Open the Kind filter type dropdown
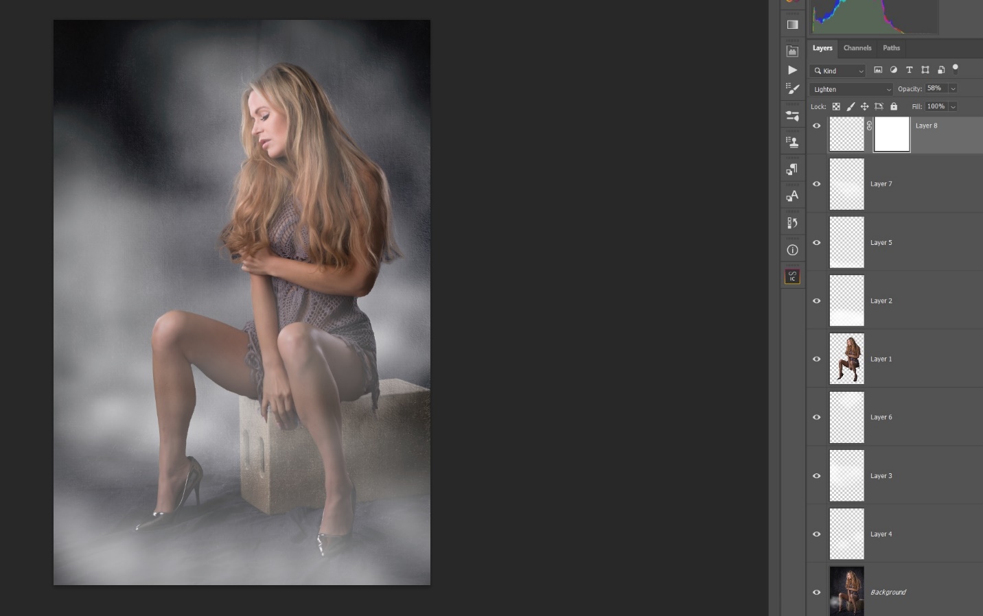983x616 pixels. 838,71
